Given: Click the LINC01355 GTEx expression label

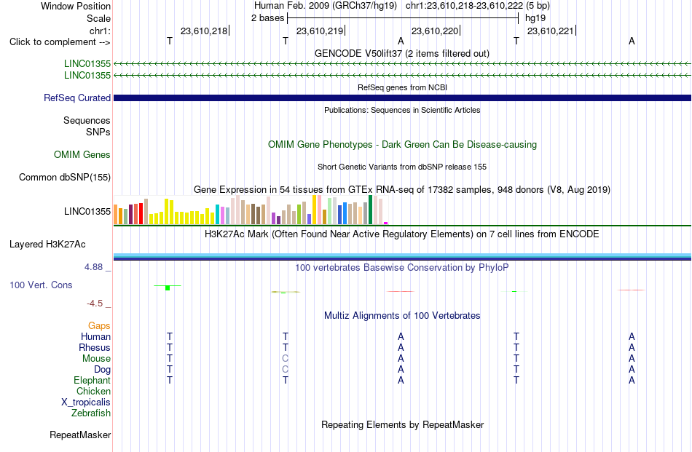Looking at the screenshot, I should [x=87, y=211].
